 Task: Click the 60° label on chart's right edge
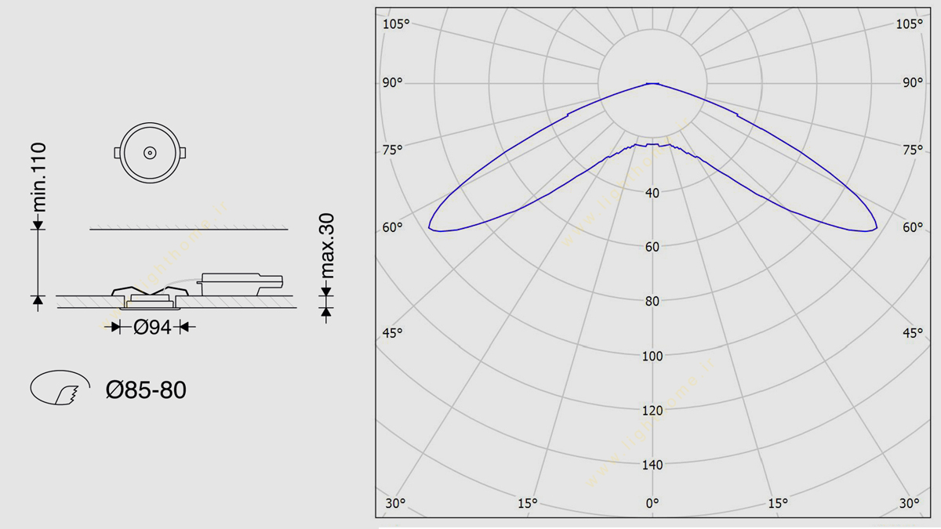coord(913,227)
